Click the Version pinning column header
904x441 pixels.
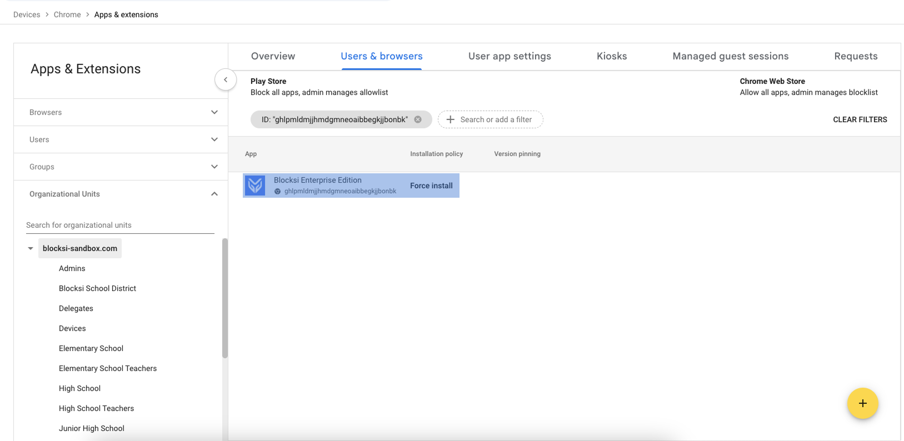pos(517,154)
